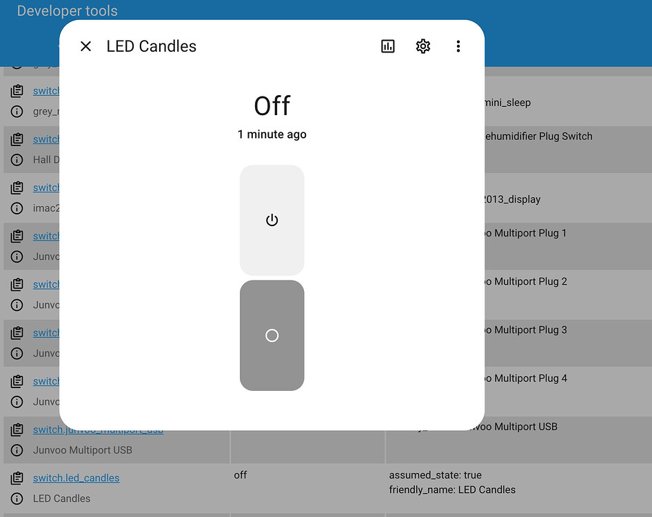Click the attribute text assumed_state: true
The width and height of the screenshot is (652, 517).
pos(436,475)
